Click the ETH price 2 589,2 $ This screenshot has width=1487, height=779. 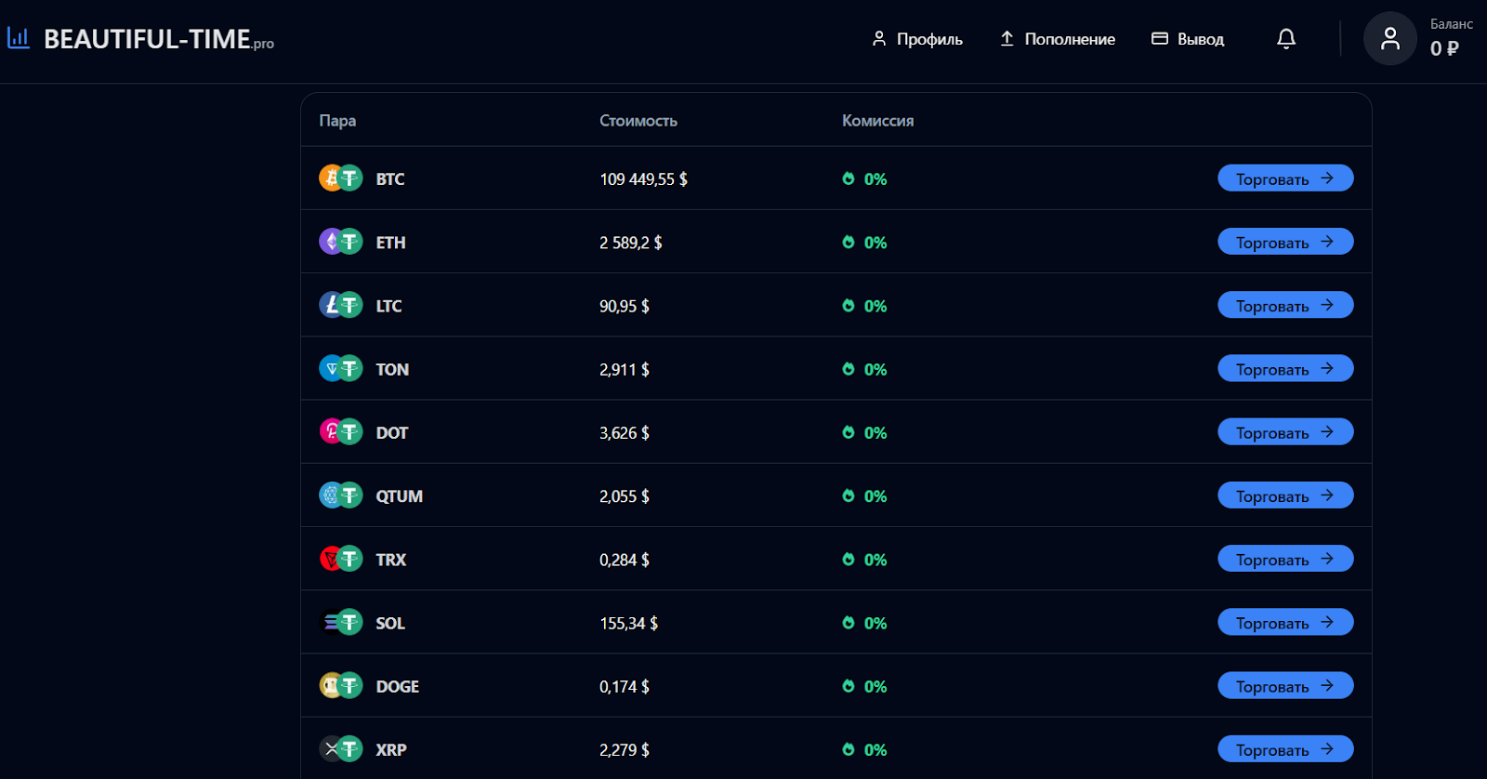pos(631,243)
